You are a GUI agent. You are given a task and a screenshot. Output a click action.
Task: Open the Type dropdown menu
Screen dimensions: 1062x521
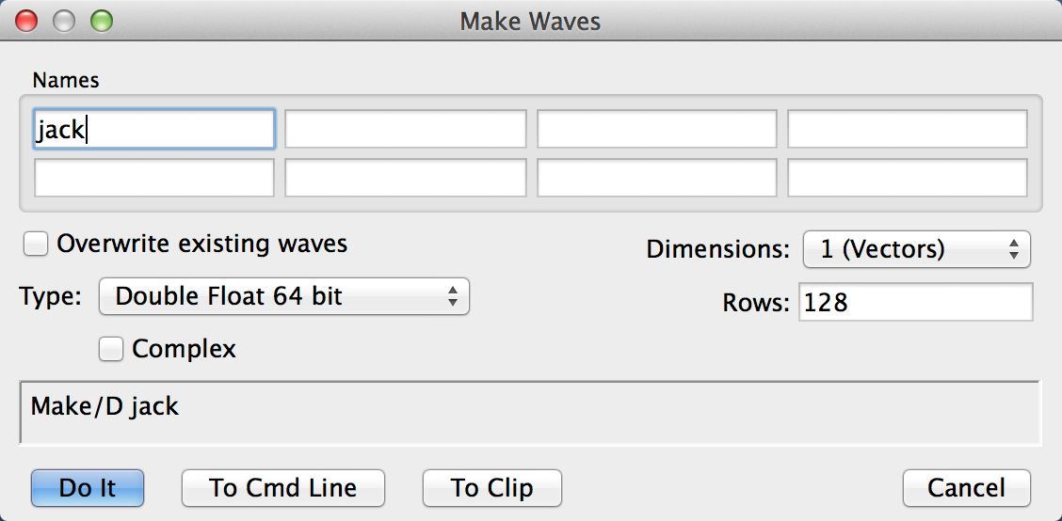tap(283, 297)
